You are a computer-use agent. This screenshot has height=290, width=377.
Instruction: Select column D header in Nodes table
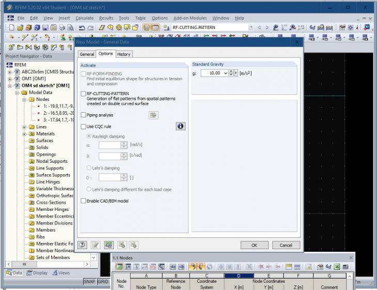pyautogui.click(x=239, y=276)
